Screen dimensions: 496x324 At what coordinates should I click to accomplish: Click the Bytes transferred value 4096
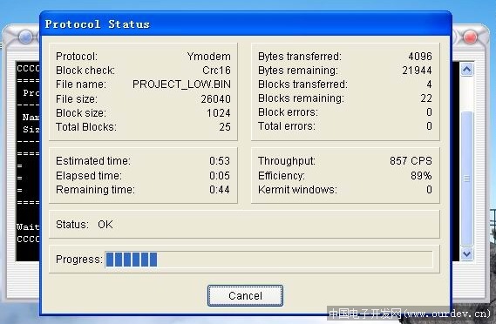tap(420, 57)
